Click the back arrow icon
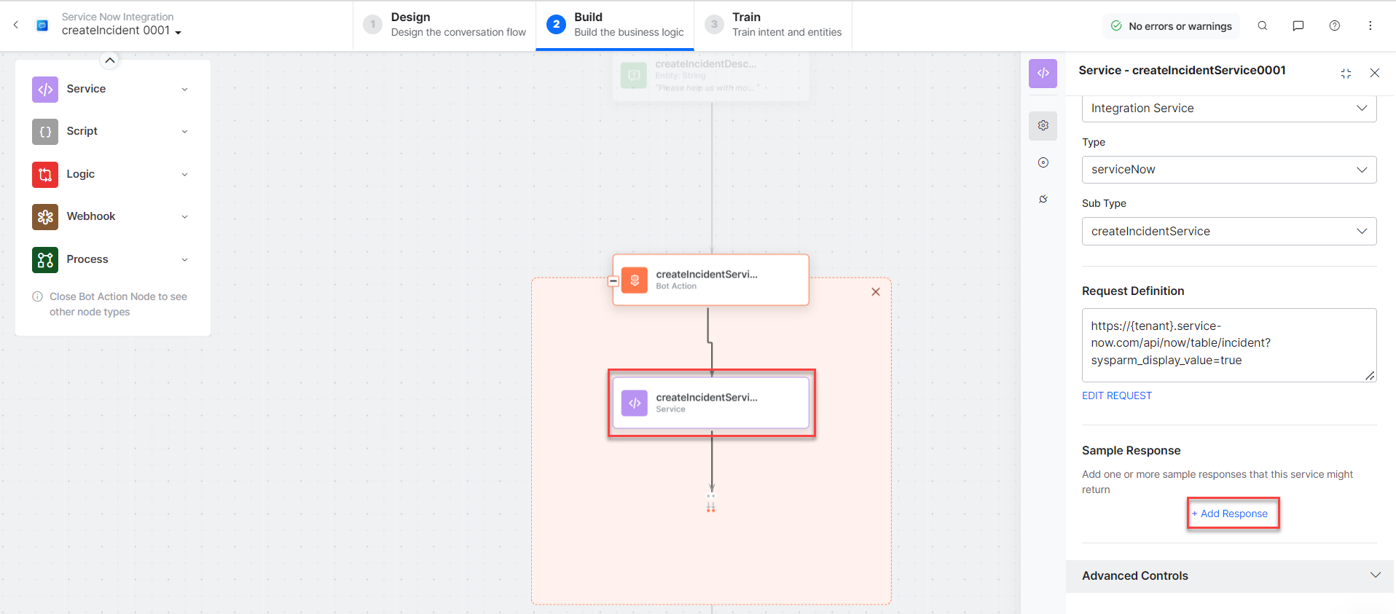This screenshot has height=614, width=1396. click(16, 25)
